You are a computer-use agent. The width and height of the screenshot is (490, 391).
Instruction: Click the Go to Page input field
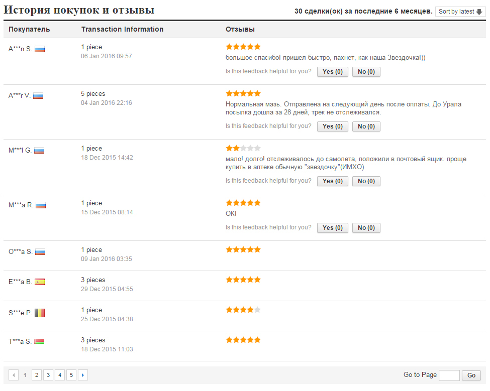(x=449, y=375)
